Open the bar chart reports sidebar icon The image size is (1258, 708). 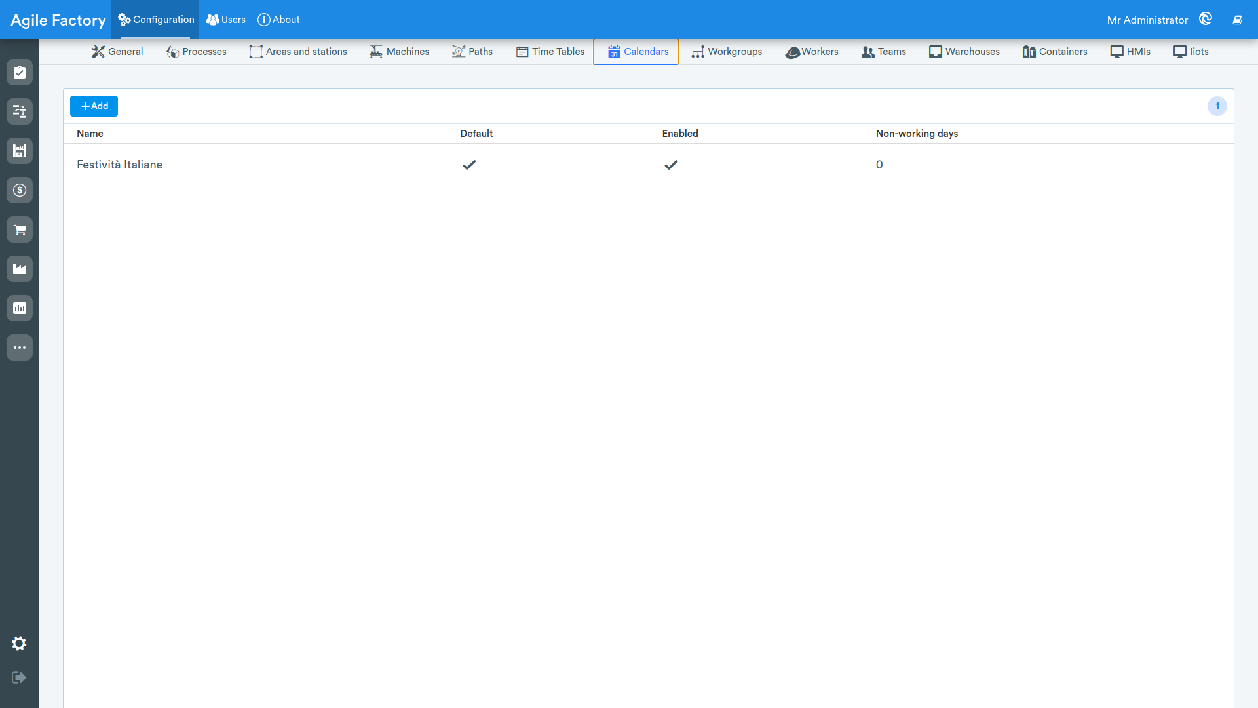coord(20,308)
